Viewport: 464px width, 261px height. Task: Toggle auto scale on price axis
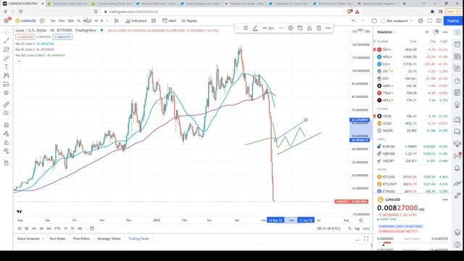click(x=366, y=228)
